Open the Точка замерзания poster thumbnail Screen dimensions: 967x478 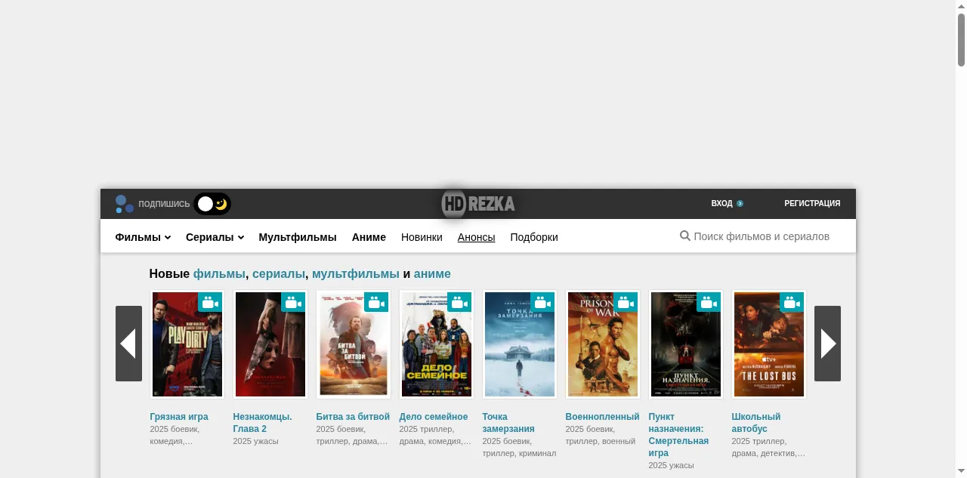pyautogui.click(x=520, y=344)
